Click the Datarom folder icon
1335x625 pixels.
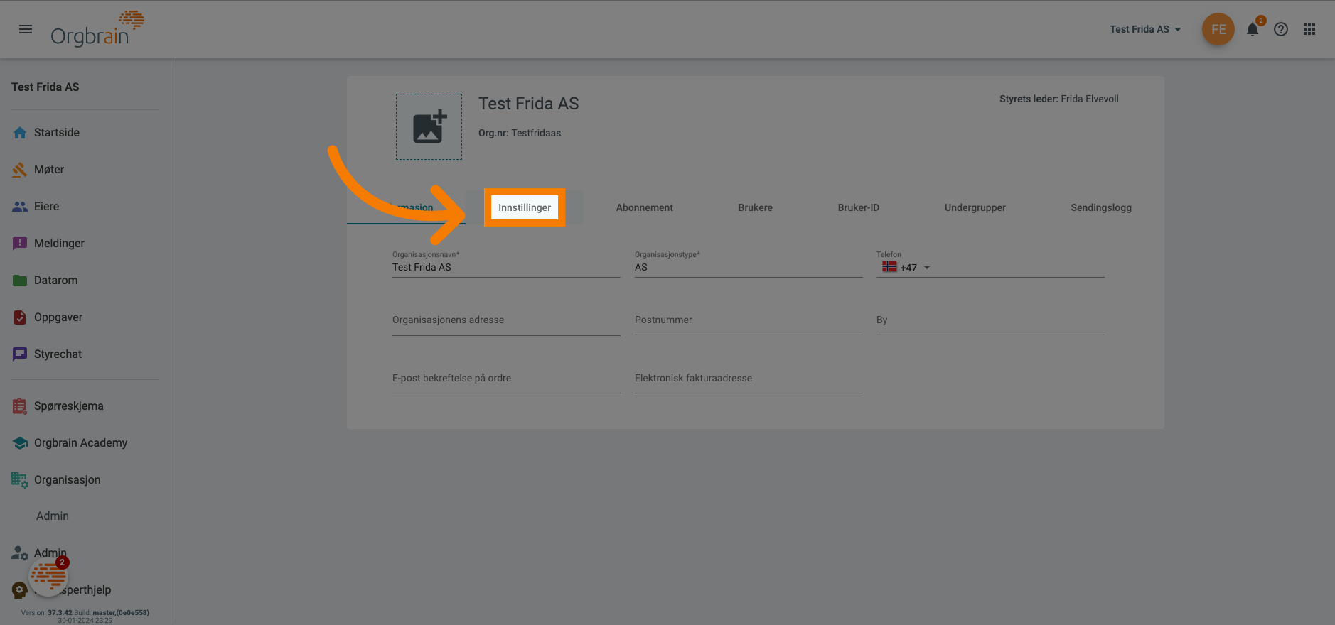[x=20, y=281]
